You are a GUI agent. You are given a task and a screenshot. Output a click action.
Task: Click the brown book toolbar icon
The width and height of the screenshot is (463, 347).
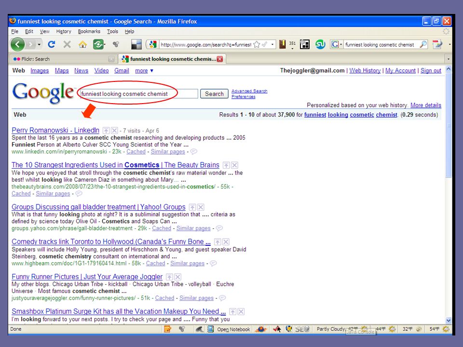(283, 44)
